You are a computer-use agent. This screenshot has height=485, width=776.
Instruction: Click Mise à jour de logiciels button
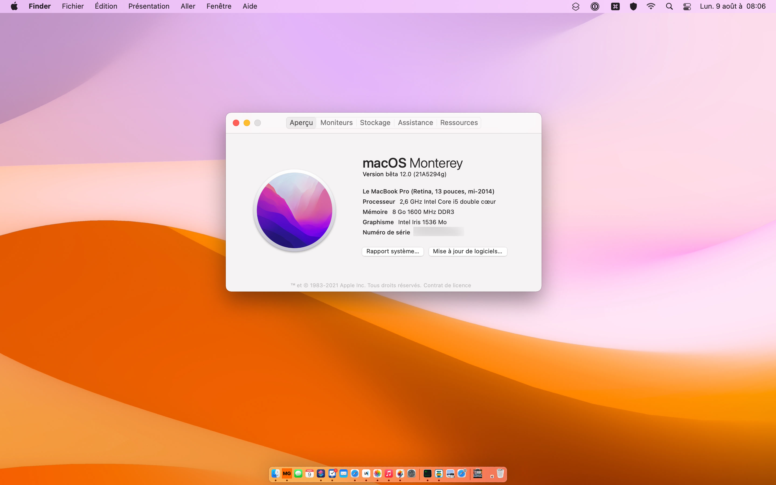click(x=467, y=251)
